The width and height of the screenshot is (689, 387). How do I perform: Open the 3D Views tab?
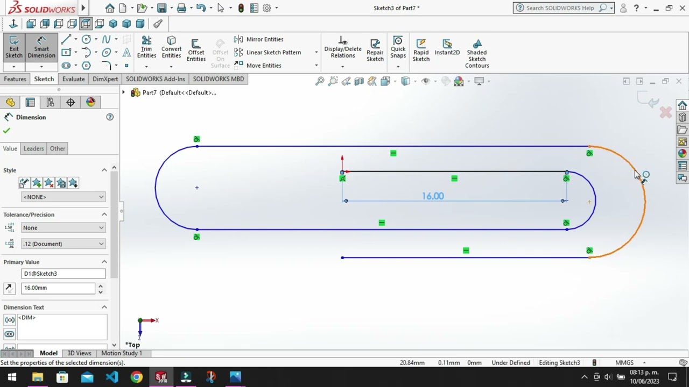point(79,353)
